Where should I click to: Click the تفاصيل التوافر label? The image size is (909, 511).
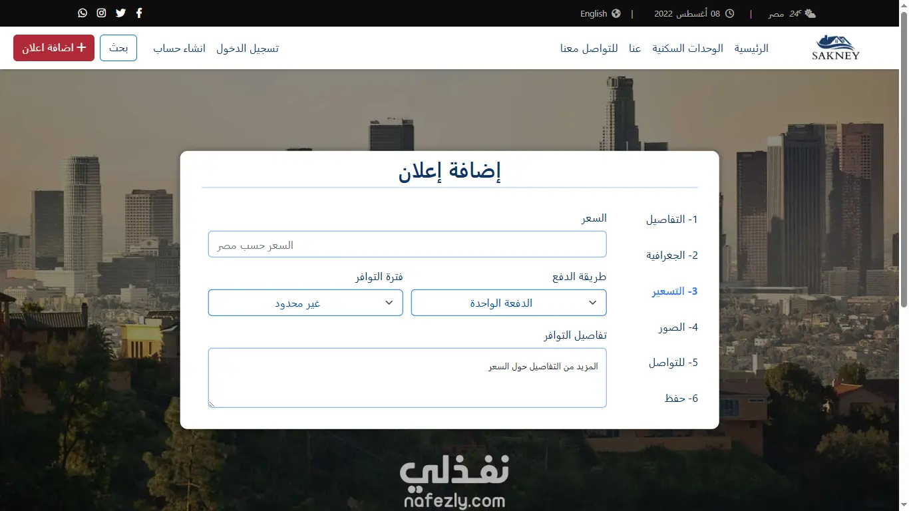(x=575, y=335)
